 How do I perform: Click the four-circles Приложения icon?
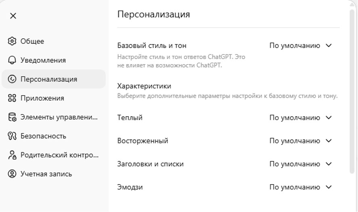pos(12,98)
